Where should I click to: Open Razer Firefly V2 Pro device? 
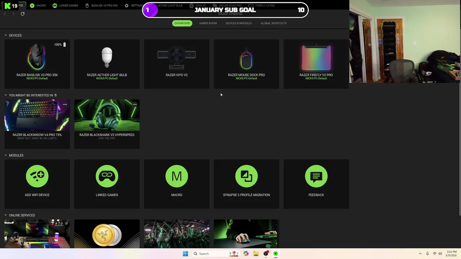click(316, 64)
